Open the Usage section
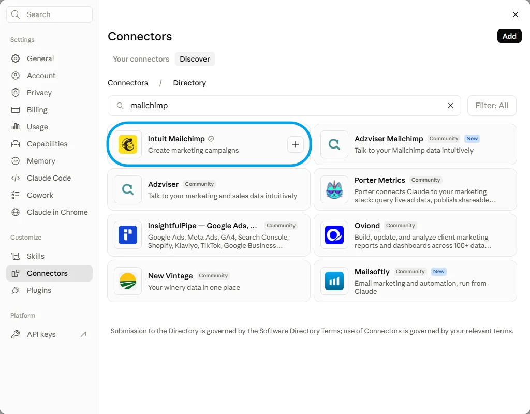Image resolution: width=530 pixels, height=414 pixels. 49,127
